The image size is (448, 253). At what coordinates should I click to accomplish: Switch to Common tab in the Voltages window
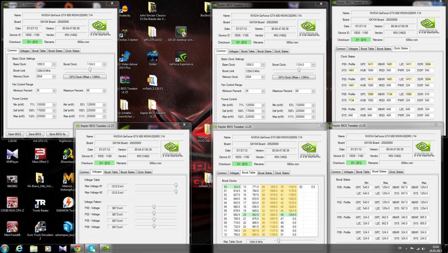tap(84, 172)
